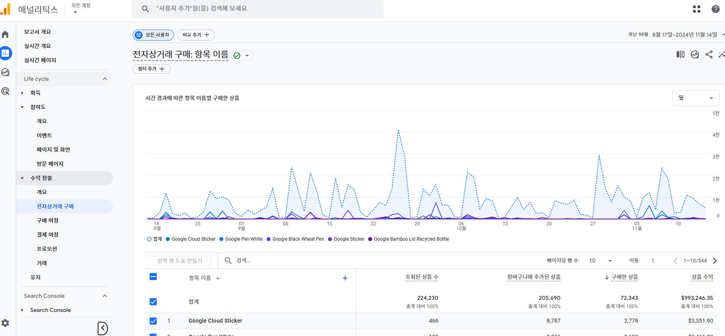Click the table search magnifier icon
This screenshot has height=336, width=725.
point(228,260)
